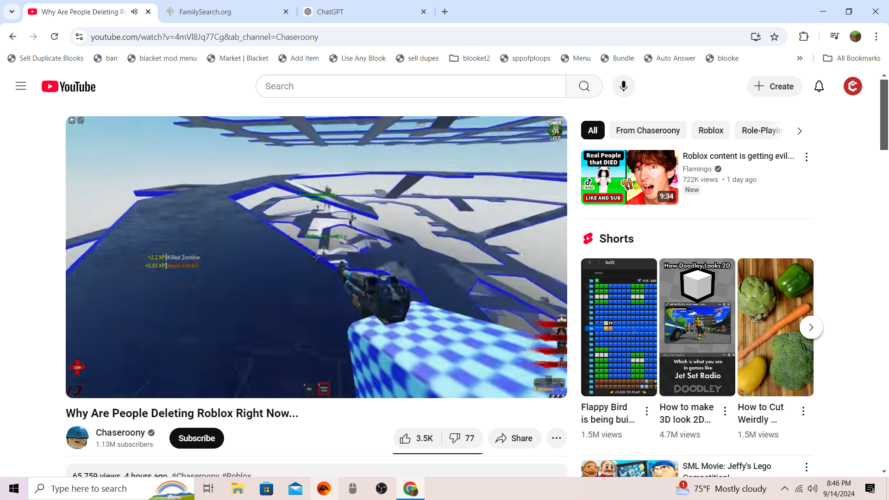Mute the playing YouTube tab

click(134, 12)
